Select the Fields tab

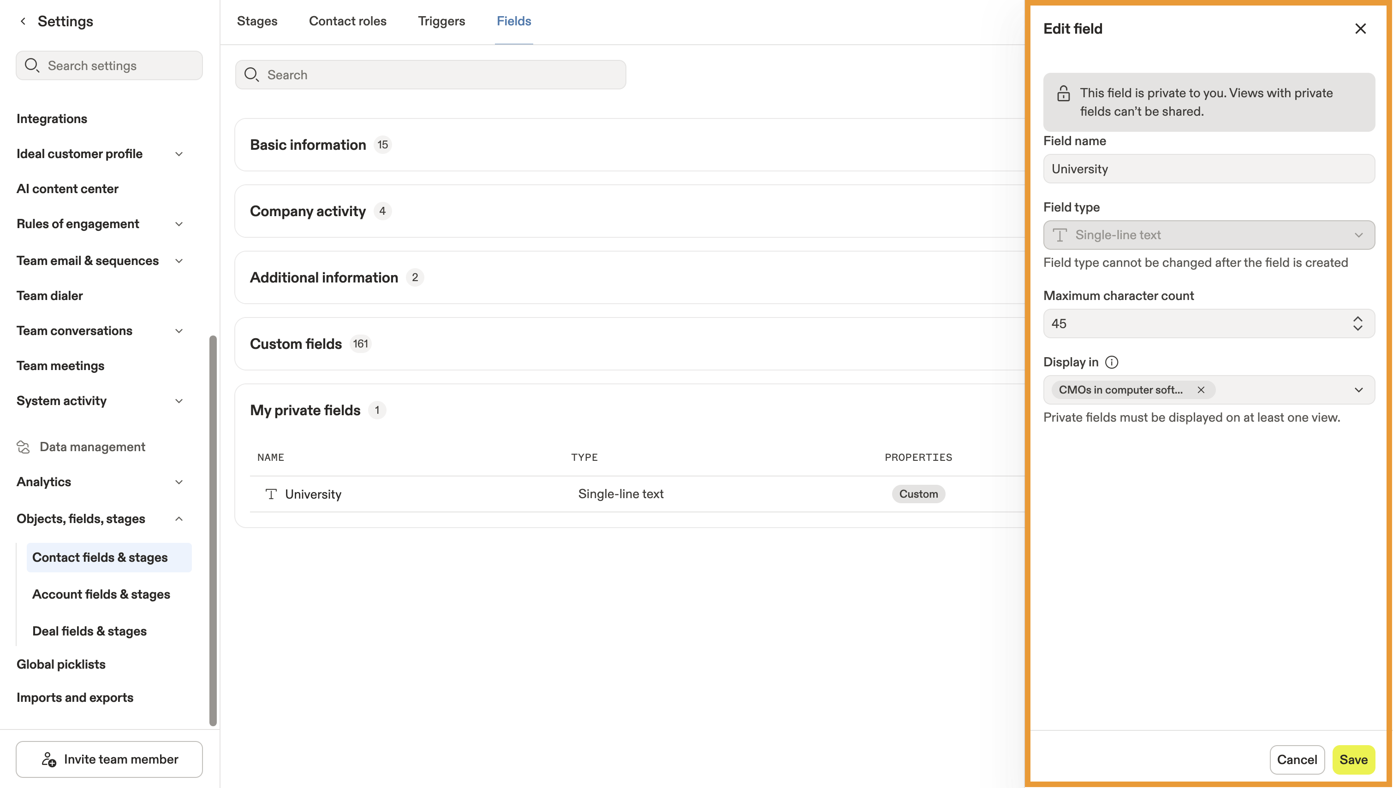(x=513, y=21)
